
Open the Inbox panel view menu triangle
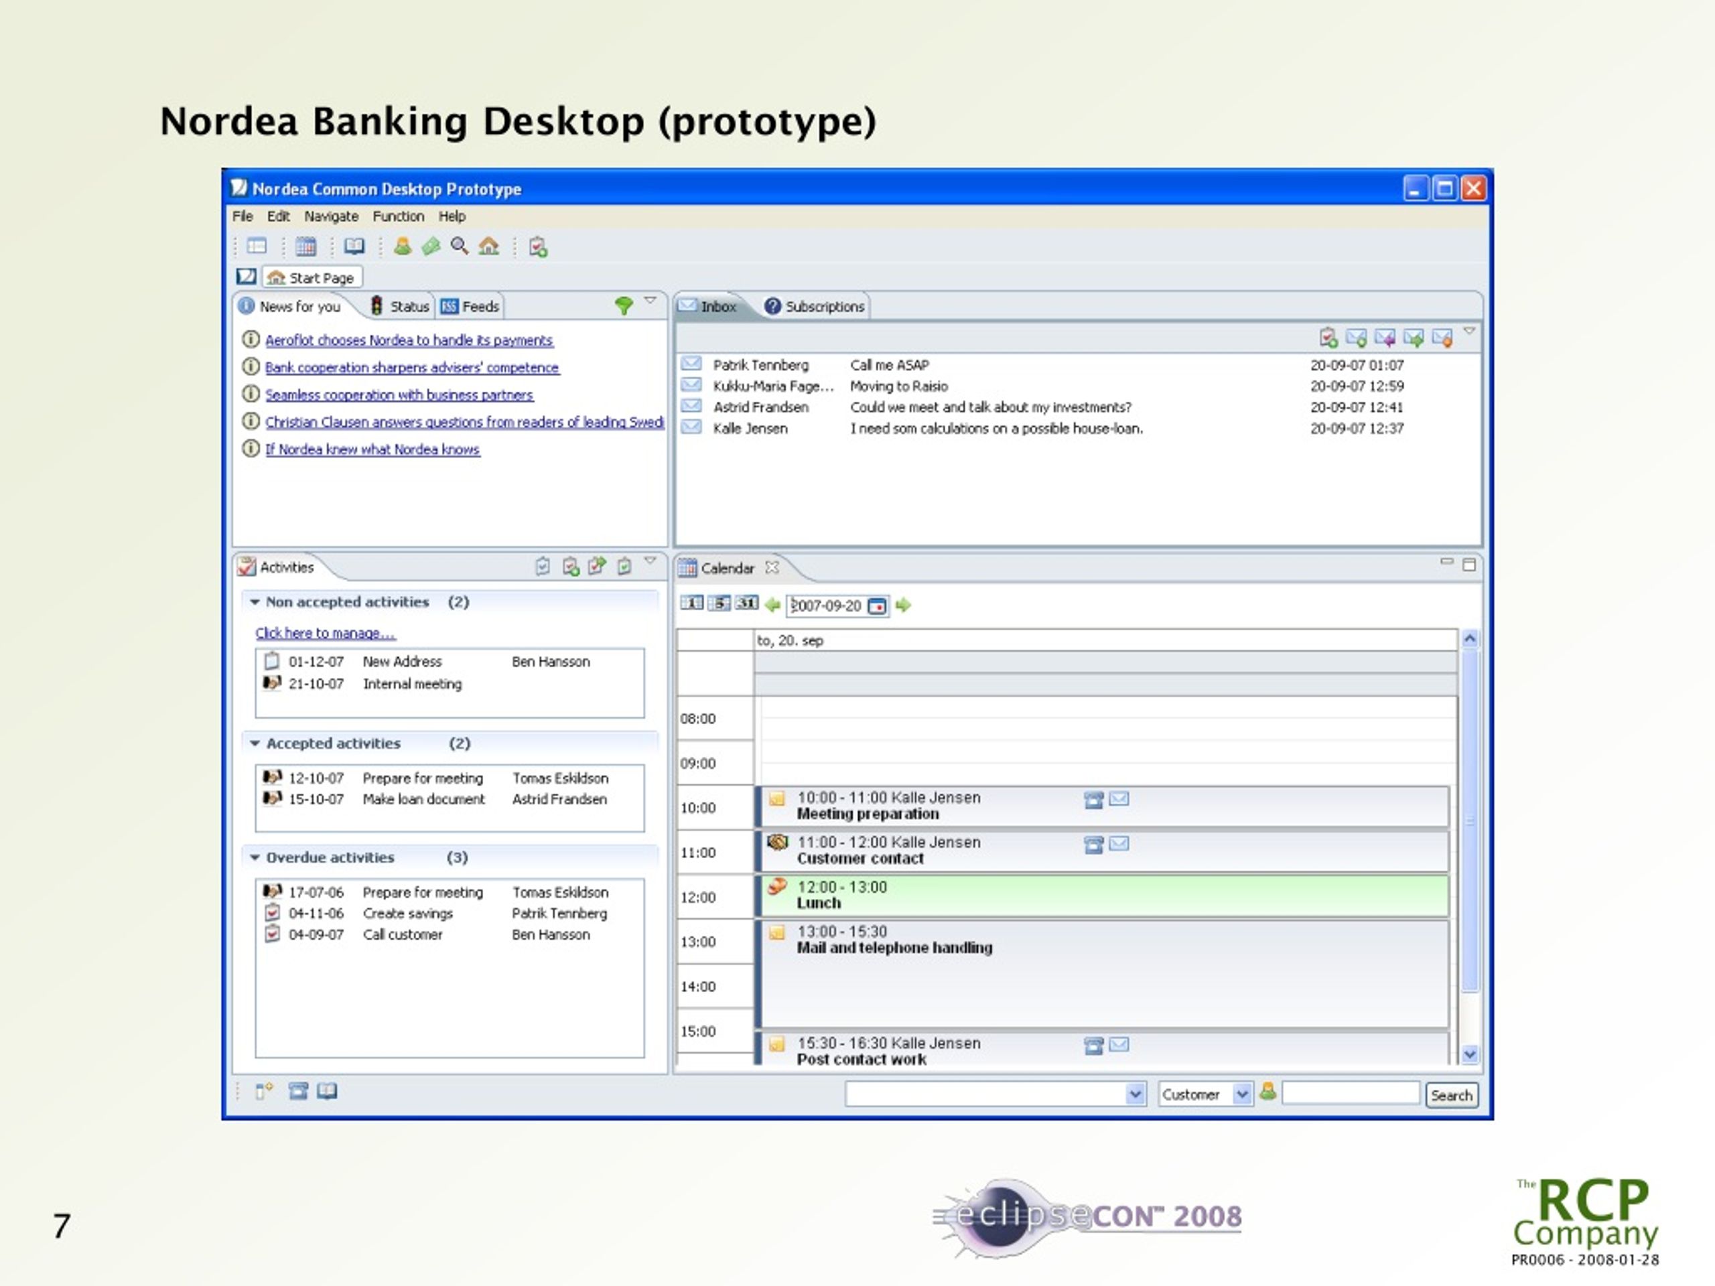click(1469, 332)
